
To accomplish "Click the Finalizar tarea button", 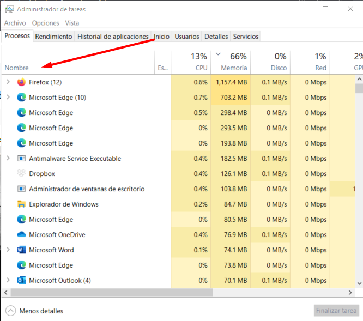I will pyautogui.click(x=336, y=310).
